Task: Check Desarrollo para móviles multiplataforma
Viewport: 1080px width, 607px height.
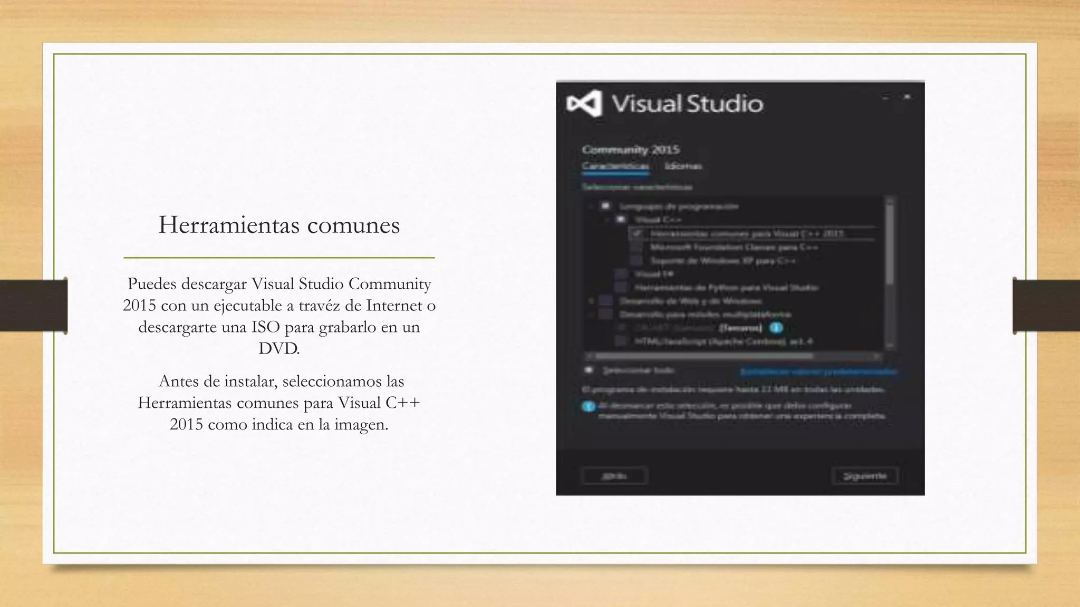Action: tap(605, 315)
